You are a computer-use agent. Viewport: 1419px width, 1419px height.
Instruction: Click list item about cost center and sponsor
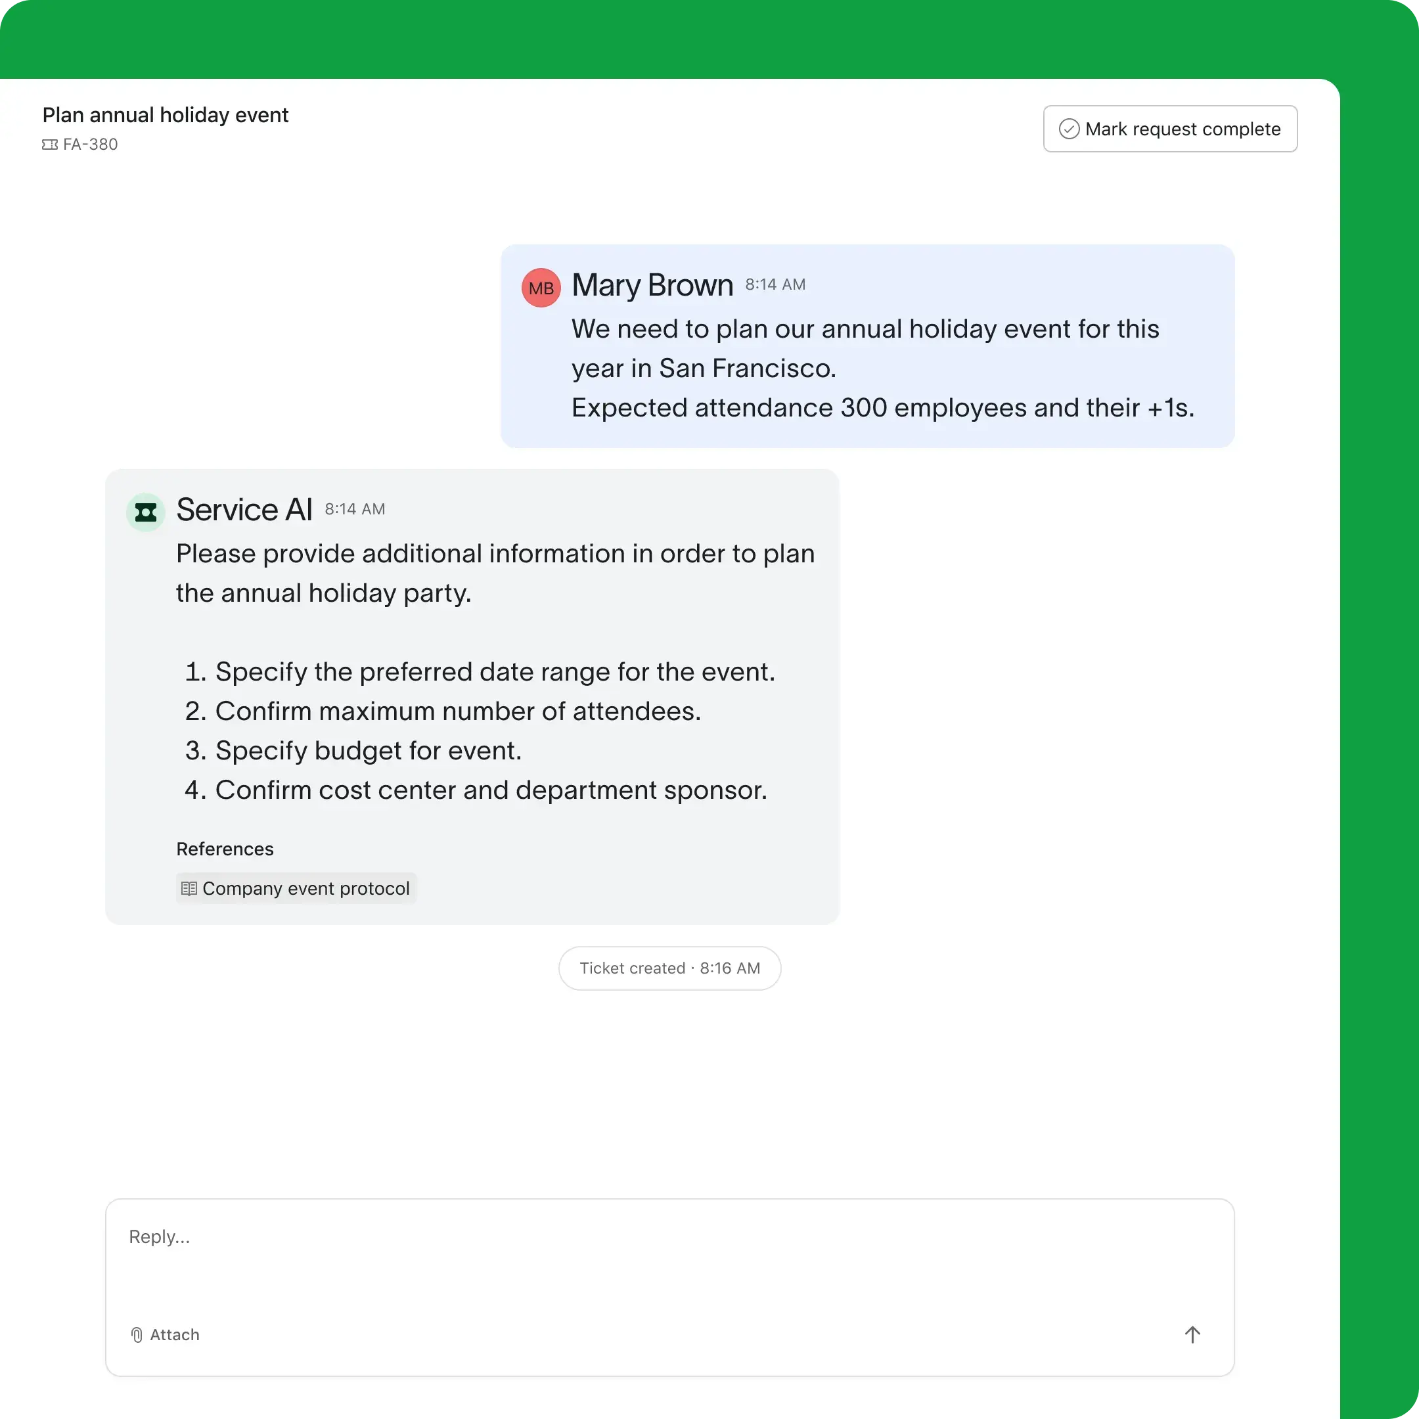(476, 790)
